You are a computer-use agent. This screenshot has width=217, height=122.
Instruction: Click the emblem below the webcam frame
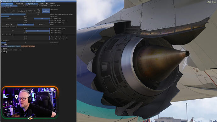pyautogui.click(x=30, y=119)
